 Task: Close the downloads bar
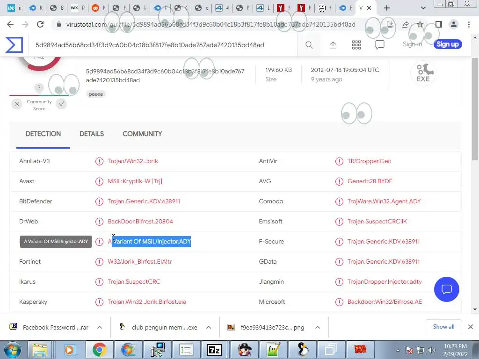point(471,327)
